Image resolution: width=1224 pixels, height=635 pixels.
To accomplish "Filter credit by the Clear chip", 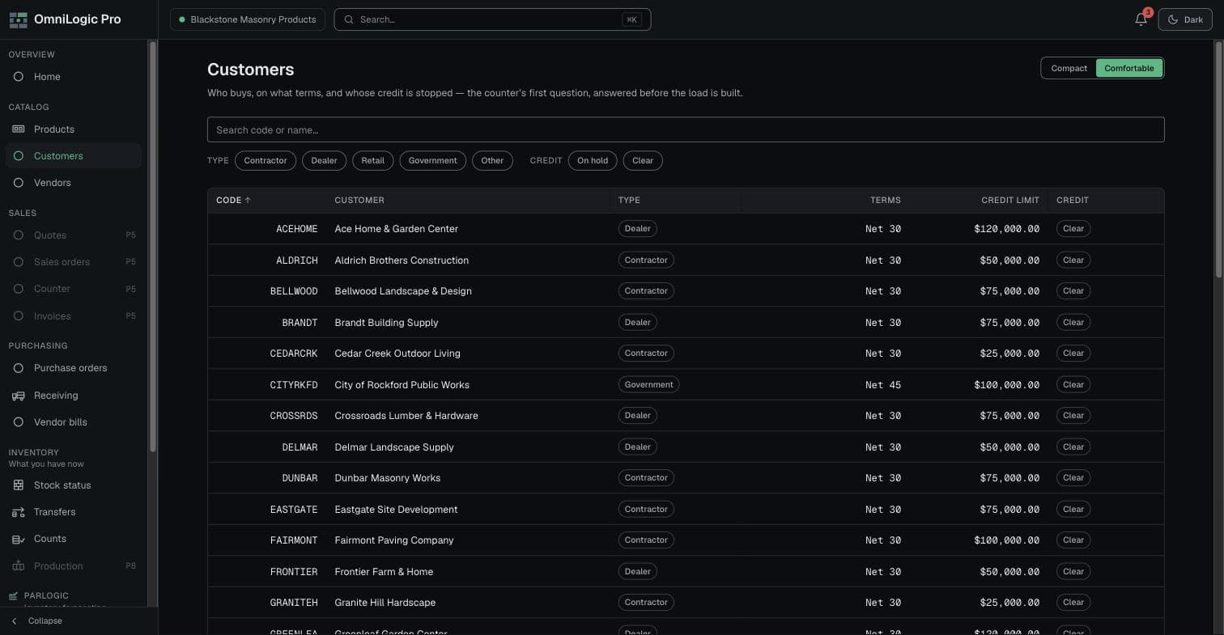I will pos(643,161).
